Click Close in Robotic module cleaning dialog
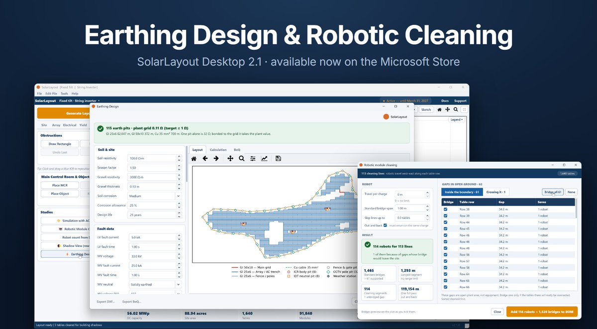597x329 pixels. pos(497,312)
